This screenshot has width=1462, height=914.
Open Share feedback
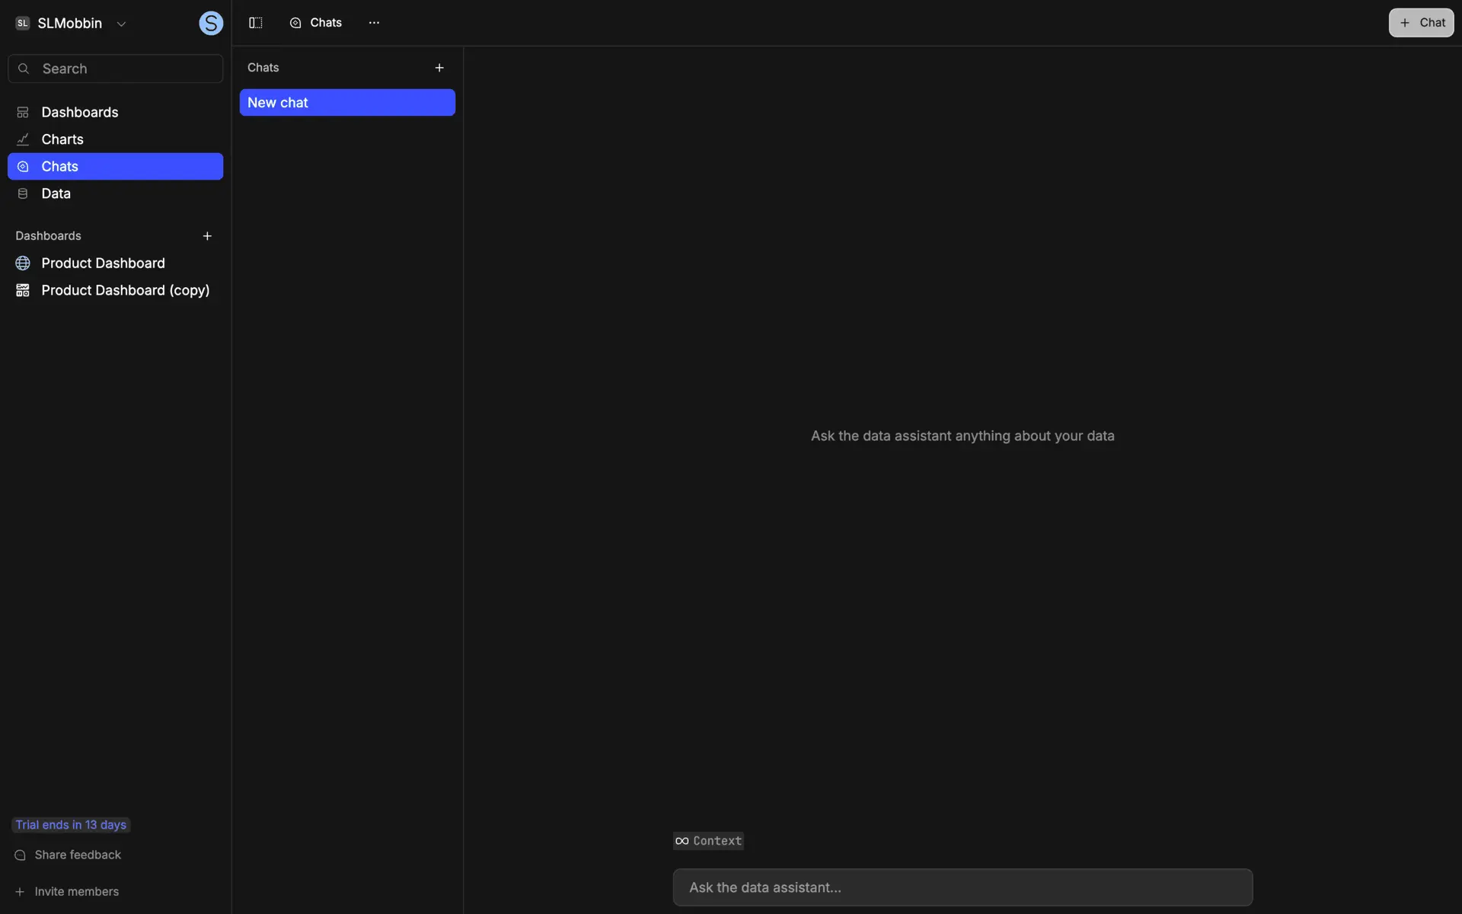(77, 855)
